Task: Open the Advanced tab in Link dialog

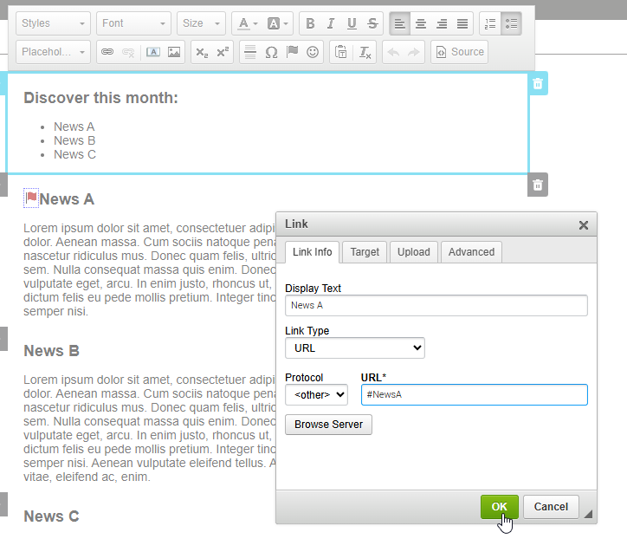Action: (471, 252)
